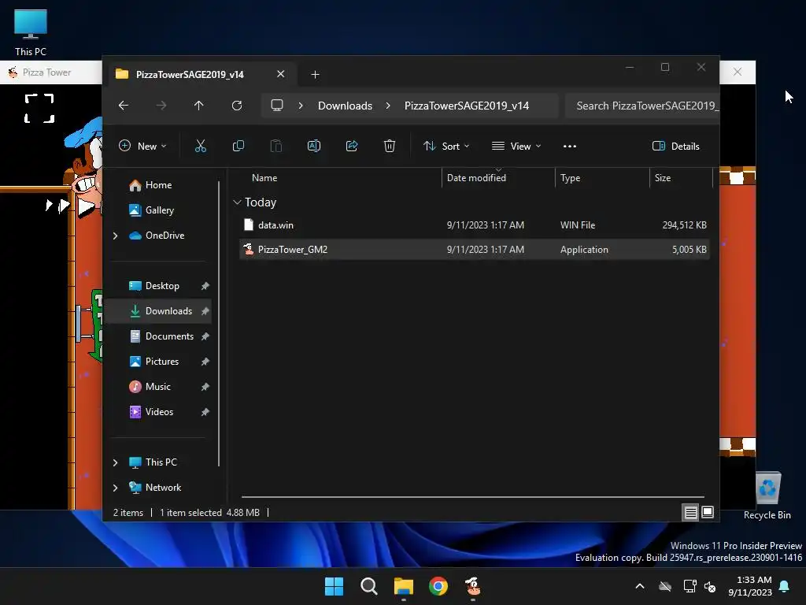Open the New dropdown menu

click(142, 146)
